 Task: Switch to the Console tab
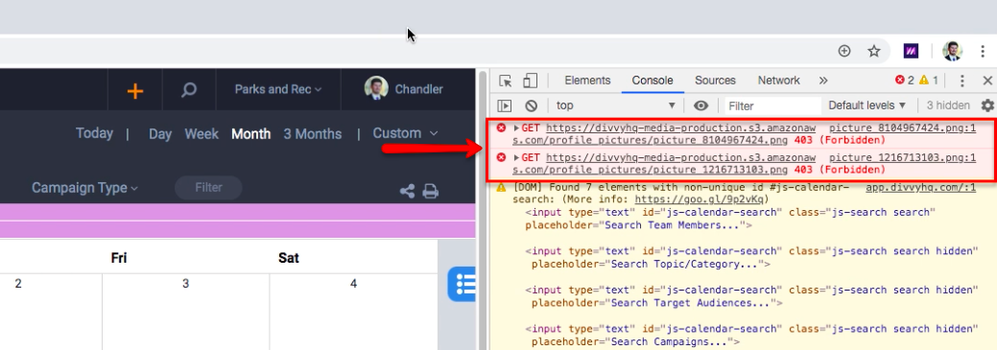tap(653, 81)
